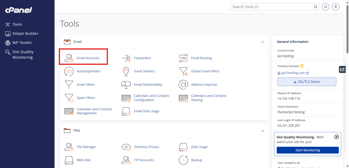Collapse the Email section chevron

[x=263, y=42]
